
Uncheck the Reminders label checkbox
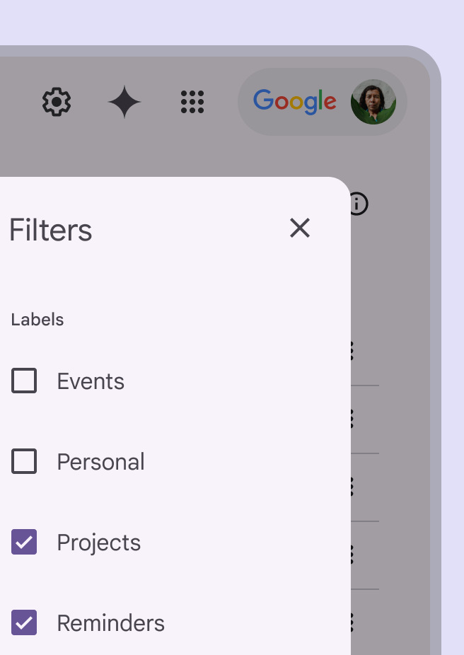[24, 623]
